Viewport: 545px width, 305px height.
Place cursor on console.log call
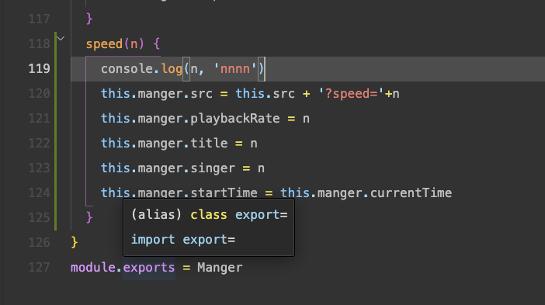tap(142, 69)
